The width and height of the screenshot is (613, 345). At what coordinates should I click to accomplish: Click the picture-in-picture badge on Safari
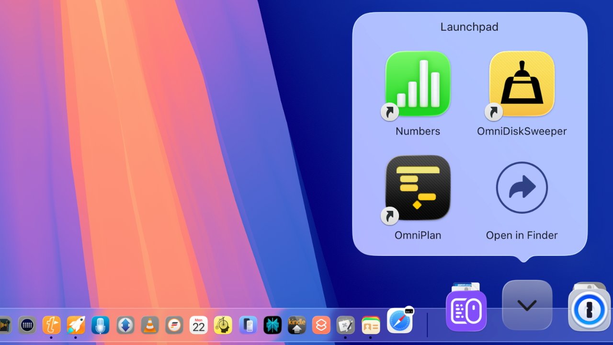[x=409, y=311]
